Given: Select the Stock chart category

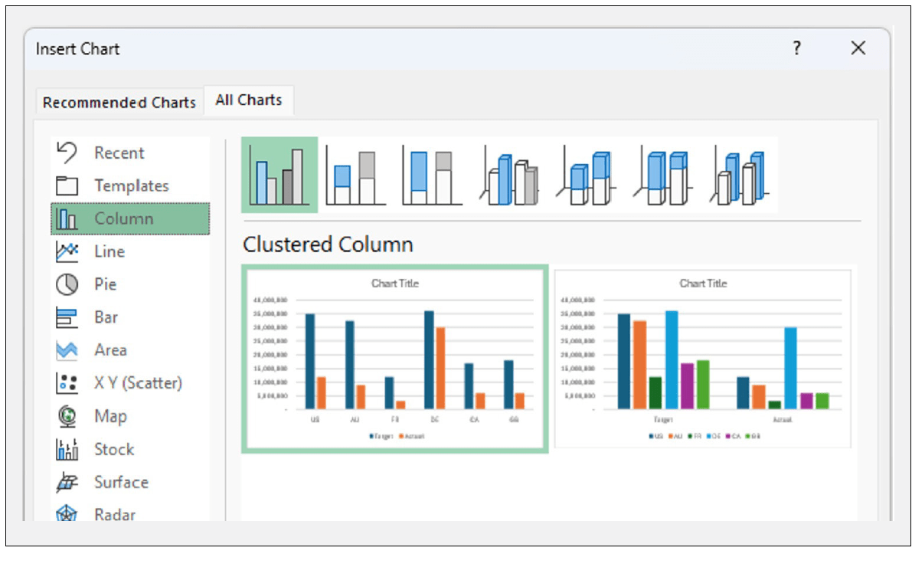Looking at the screenshot, I should 113,449.
